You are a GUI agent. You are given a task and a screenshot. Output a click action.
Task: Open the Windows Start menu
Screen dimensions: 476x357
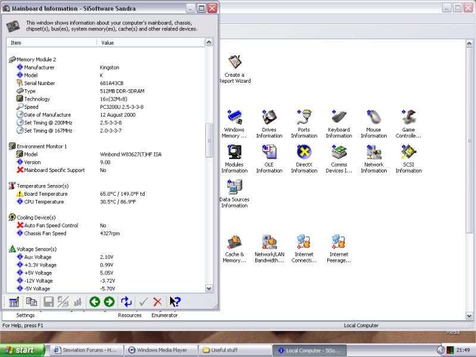tap(20, 350)
